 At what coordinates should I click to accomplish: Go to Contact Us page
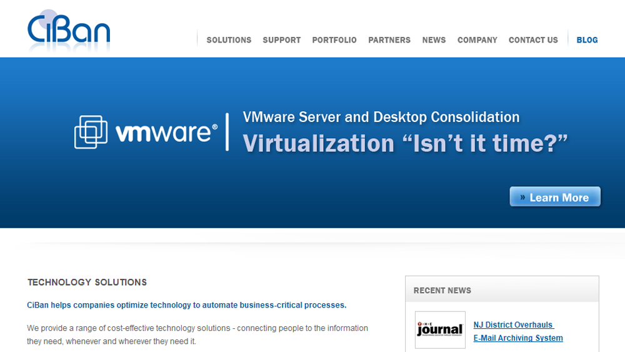(x=533, y=40)
